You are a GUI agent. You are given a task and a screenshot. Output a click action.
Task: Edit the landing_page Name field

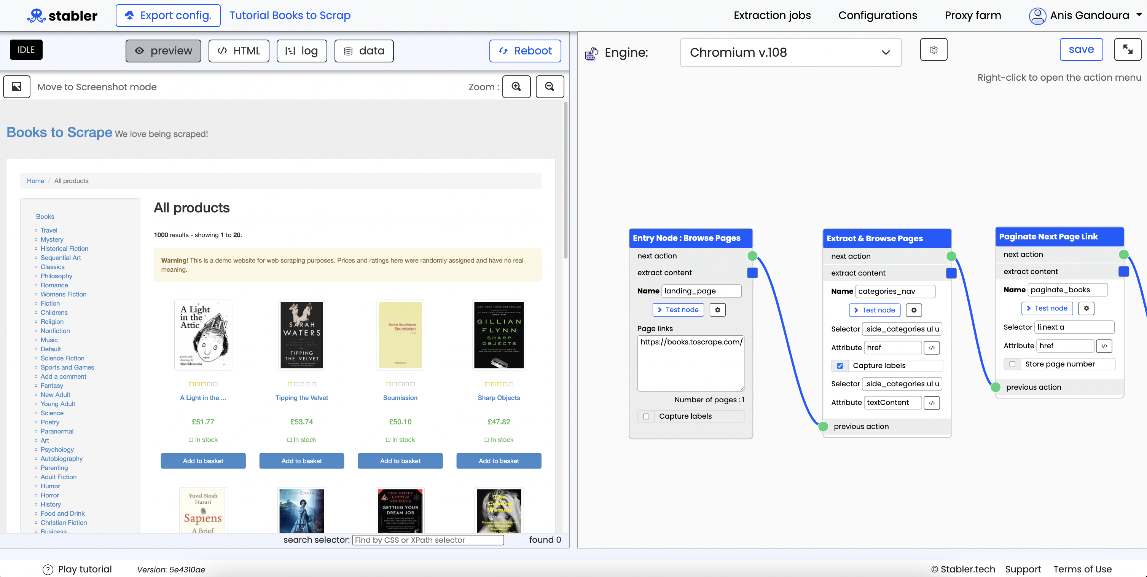point(701,291)
